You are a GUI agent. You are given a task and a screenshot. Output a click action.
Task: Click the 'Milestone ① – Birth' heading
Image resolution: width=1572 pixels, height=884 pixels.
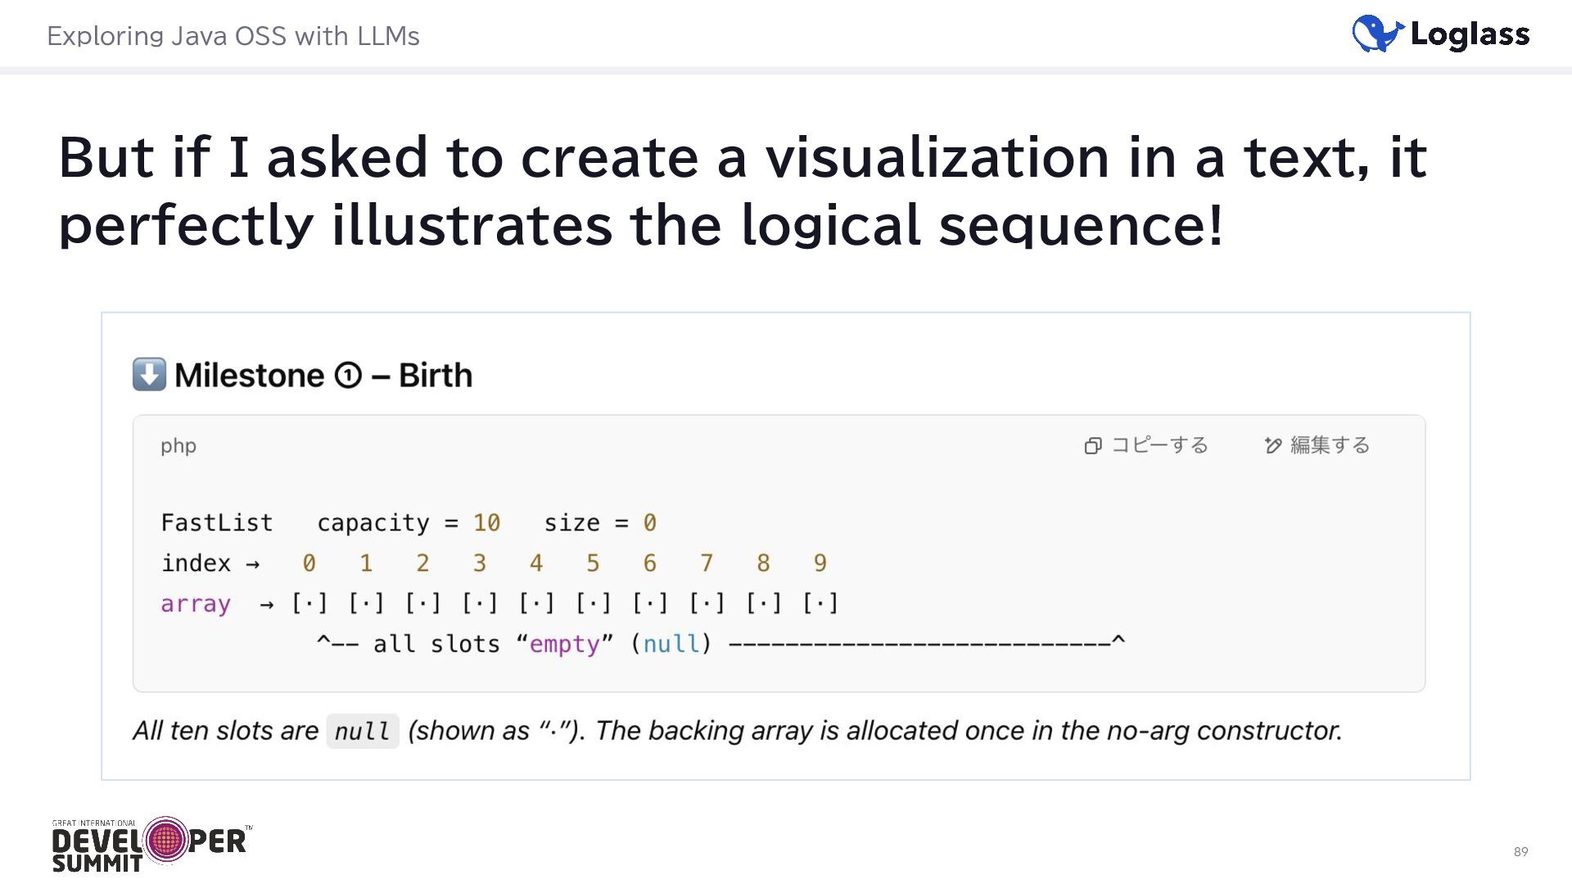tap(323, 376)
